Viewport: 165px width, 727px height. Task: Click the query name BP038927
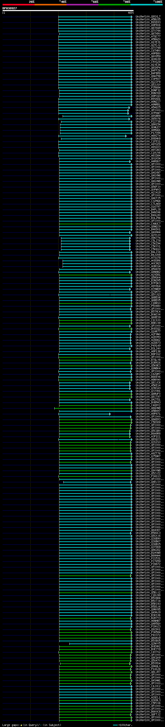(x=10, y=8)
